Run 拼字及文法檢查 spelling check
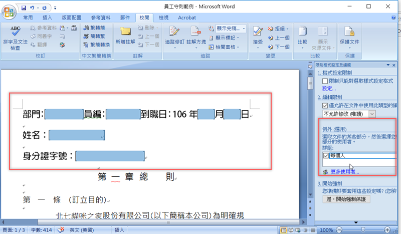Viewport: 401px width, 234px height. pyautogui.click(x=15, y=38)
